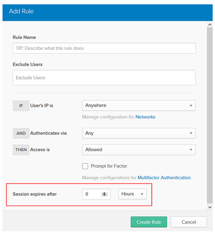Click the THEN action badge
The width and height of the screenshot is (215, 234).
tap(21, 150)
